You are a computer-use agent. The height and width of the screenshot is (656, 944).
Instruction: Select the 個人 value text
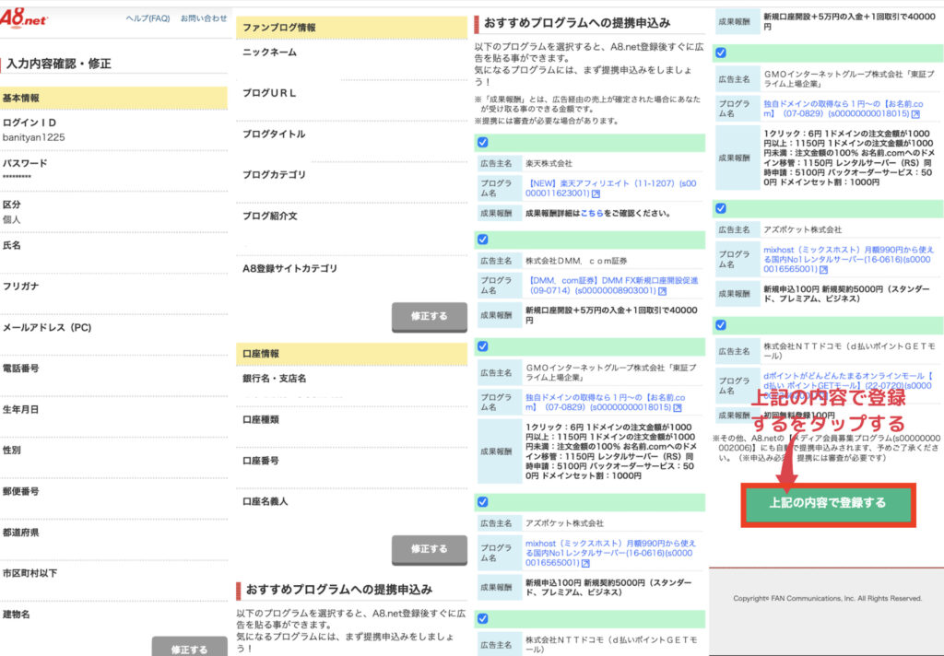pos(11,219)
